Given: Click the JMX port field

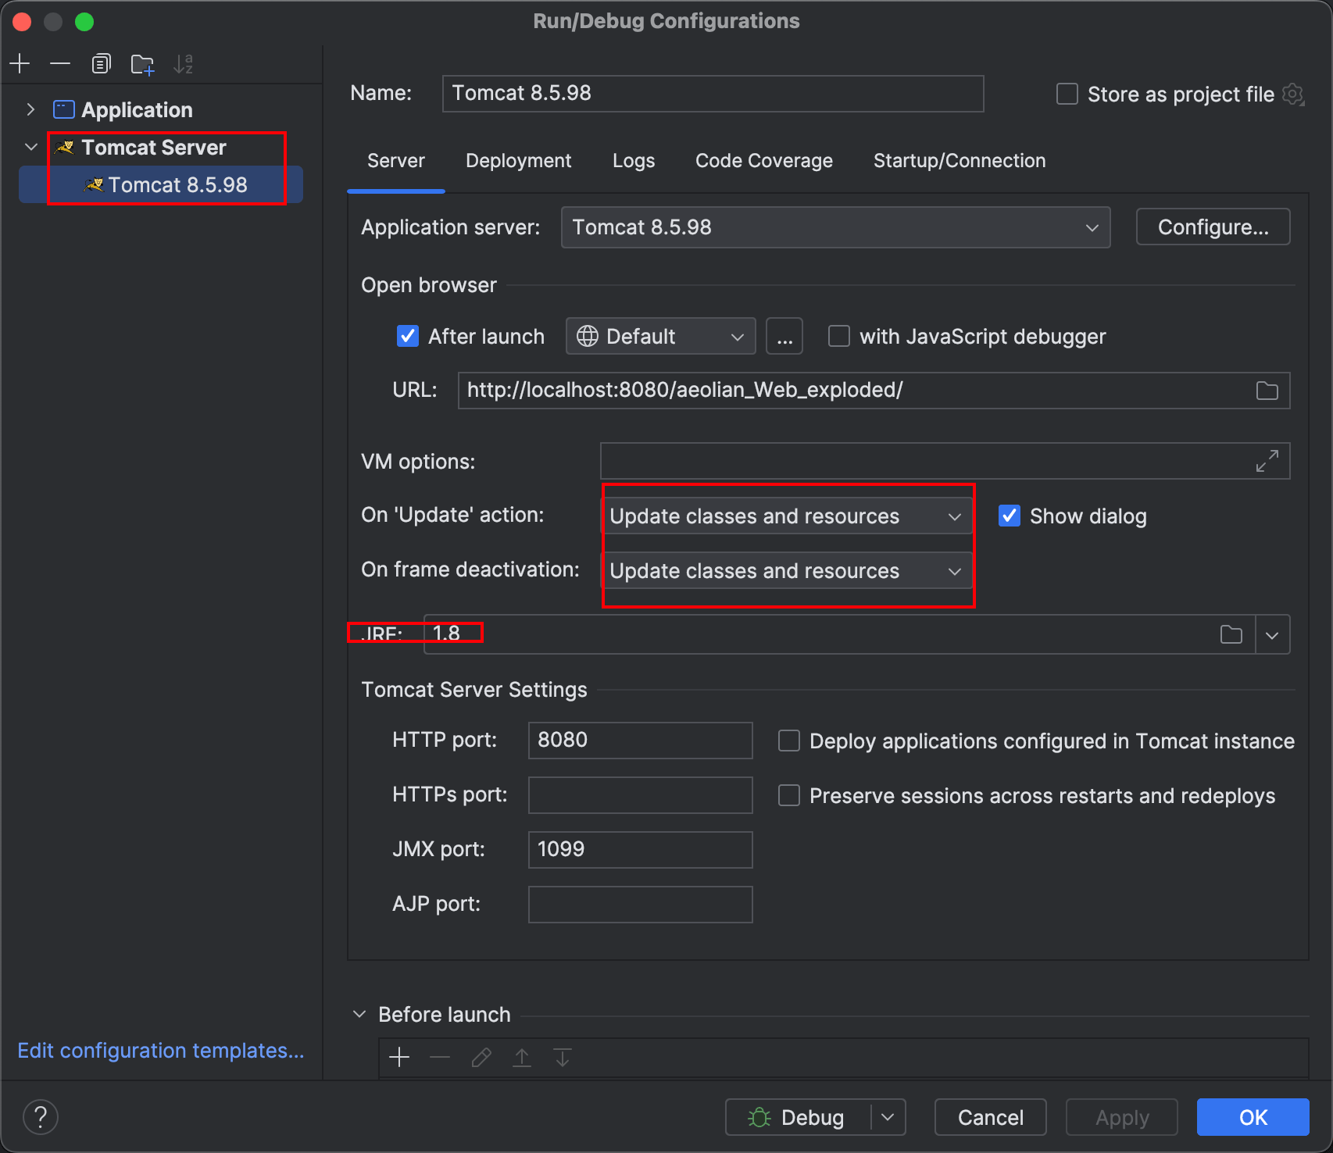Looking at the screenshot, I should 640,850.
